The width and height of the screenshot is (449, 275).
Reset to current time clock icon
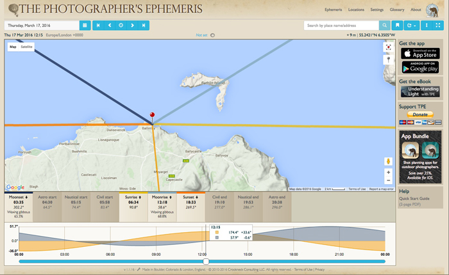(121, 26)
